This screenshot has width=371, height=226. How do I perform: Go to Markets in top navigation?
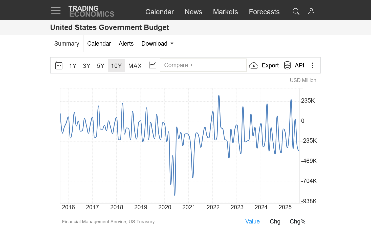coord(225,12)
